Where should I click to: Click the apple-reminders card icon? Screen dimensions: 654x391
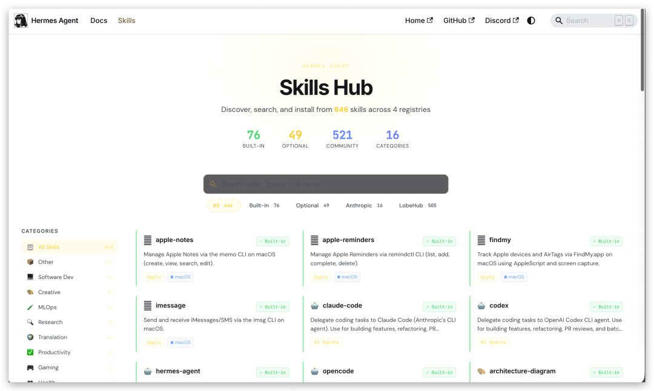click(x=314, y=240)
